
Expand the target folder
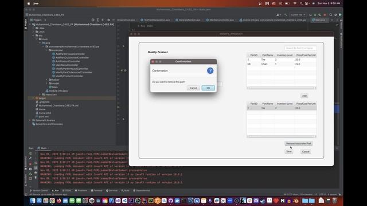coord(33,98)
